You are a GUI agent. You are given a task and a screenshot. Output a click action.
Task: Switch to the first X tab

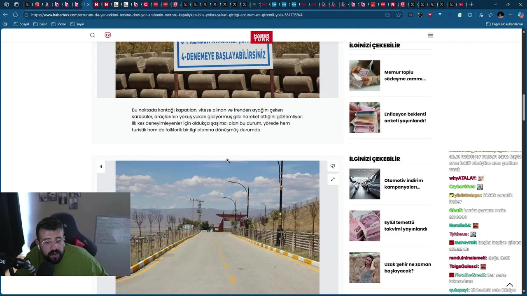pos(27,5)
